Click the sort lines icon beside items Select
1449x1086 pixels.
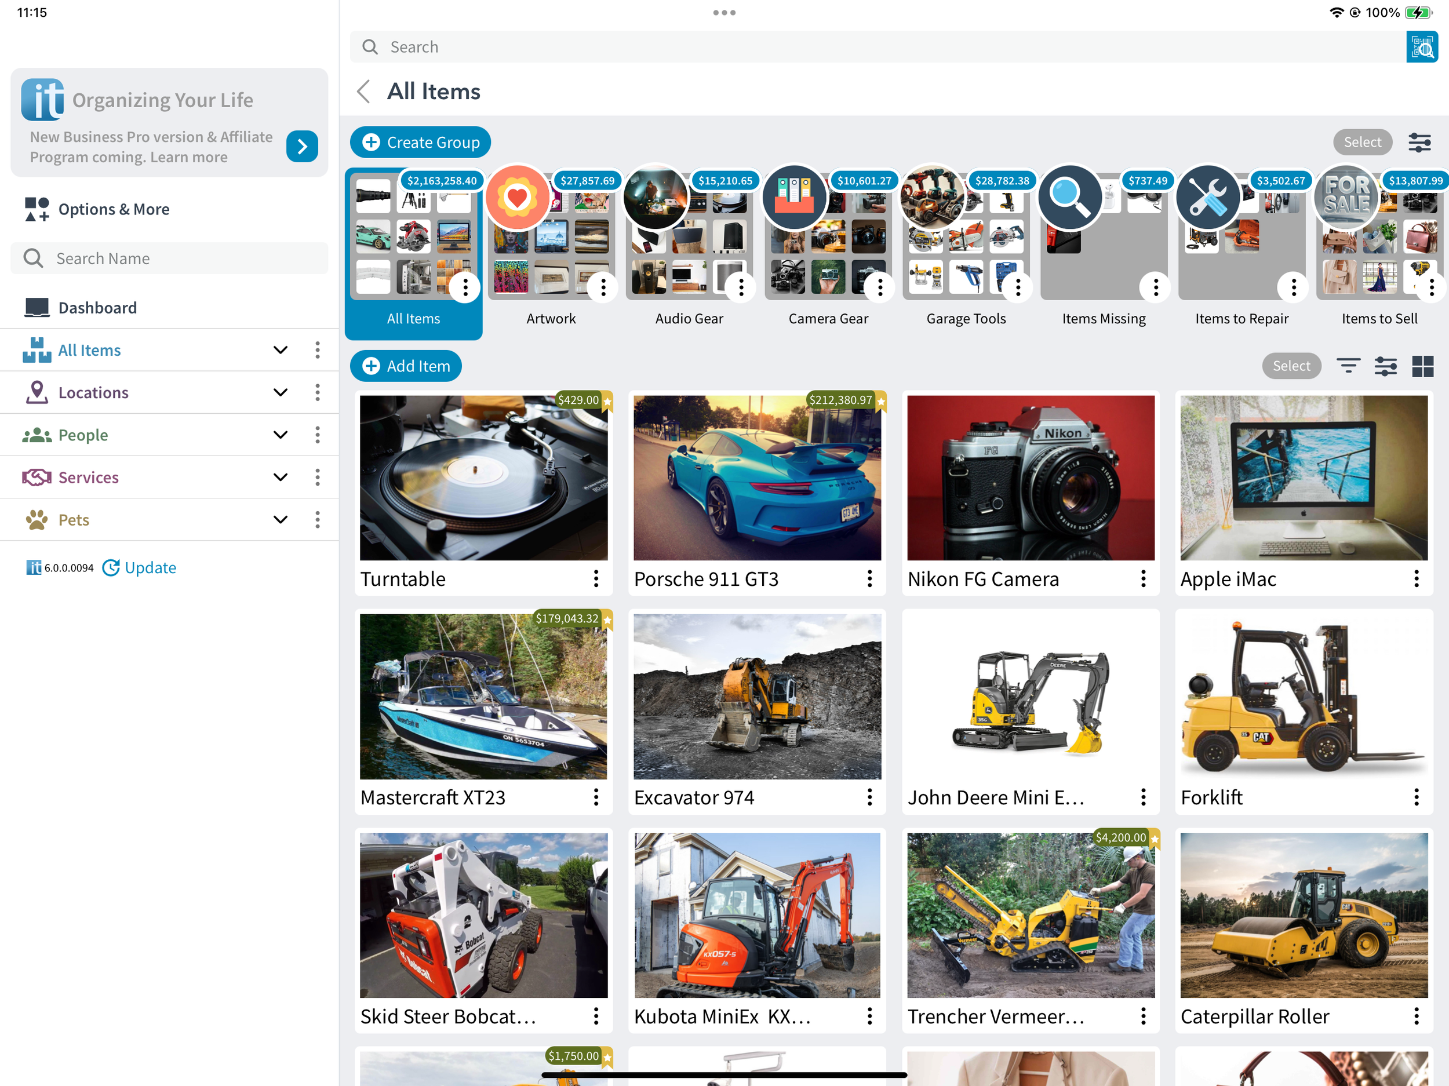(x=1348, y=366)
